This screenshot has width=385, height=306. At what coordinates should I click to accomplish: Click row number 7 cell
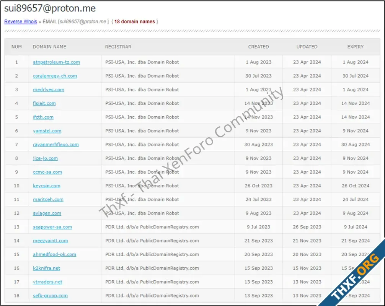[16, 145]
